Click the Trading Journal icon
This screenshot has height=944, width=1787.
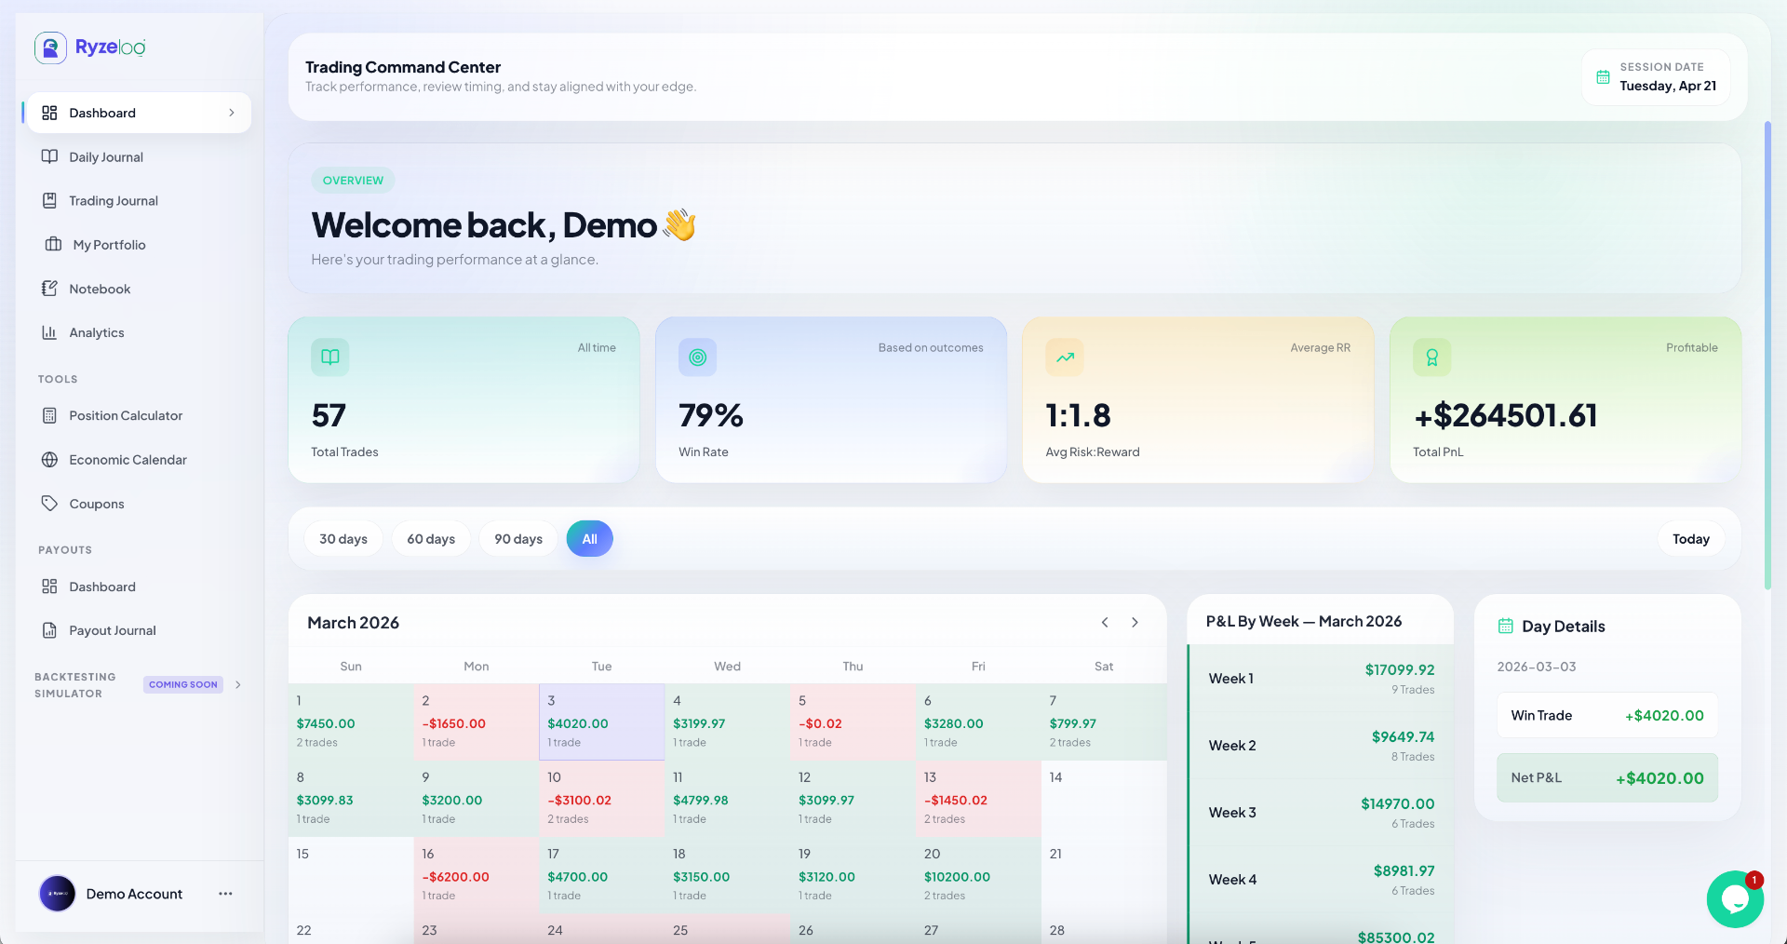coord(49,200)
